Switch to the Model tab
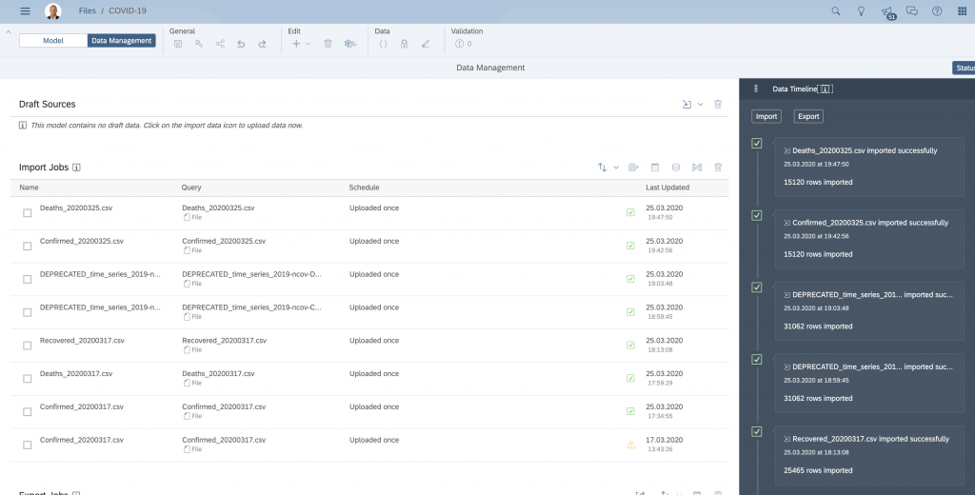Screen dimensions: 975x495 (x=53, y=40)
